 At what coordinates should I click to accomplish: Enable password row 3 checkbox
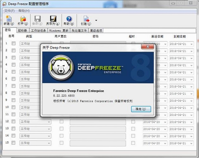tap(14, 58)
